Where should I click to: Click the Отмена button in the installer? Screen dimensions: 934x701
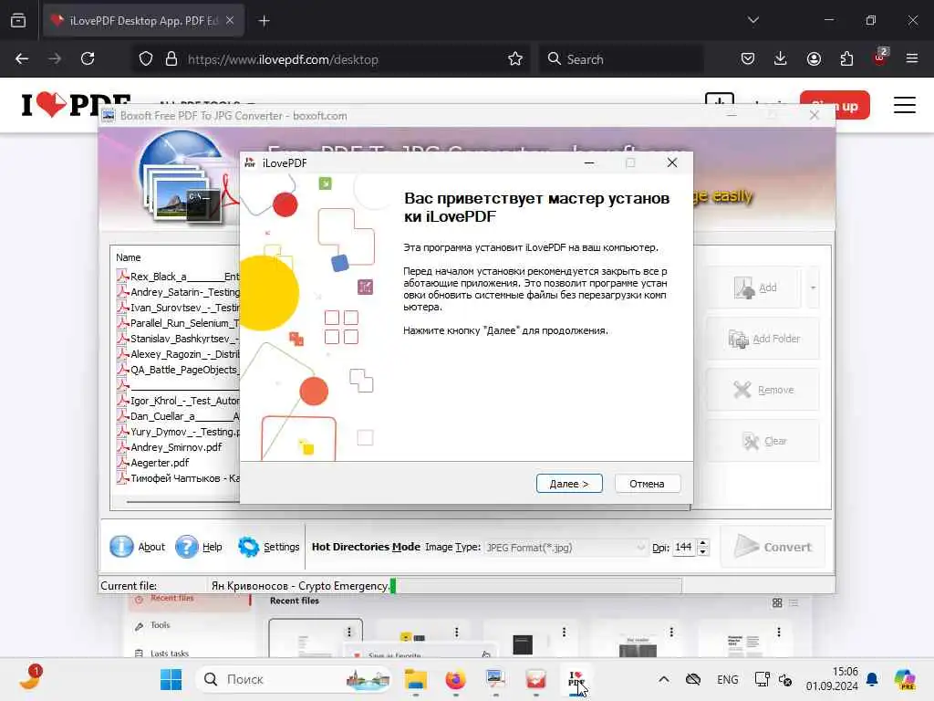[647, 484]
